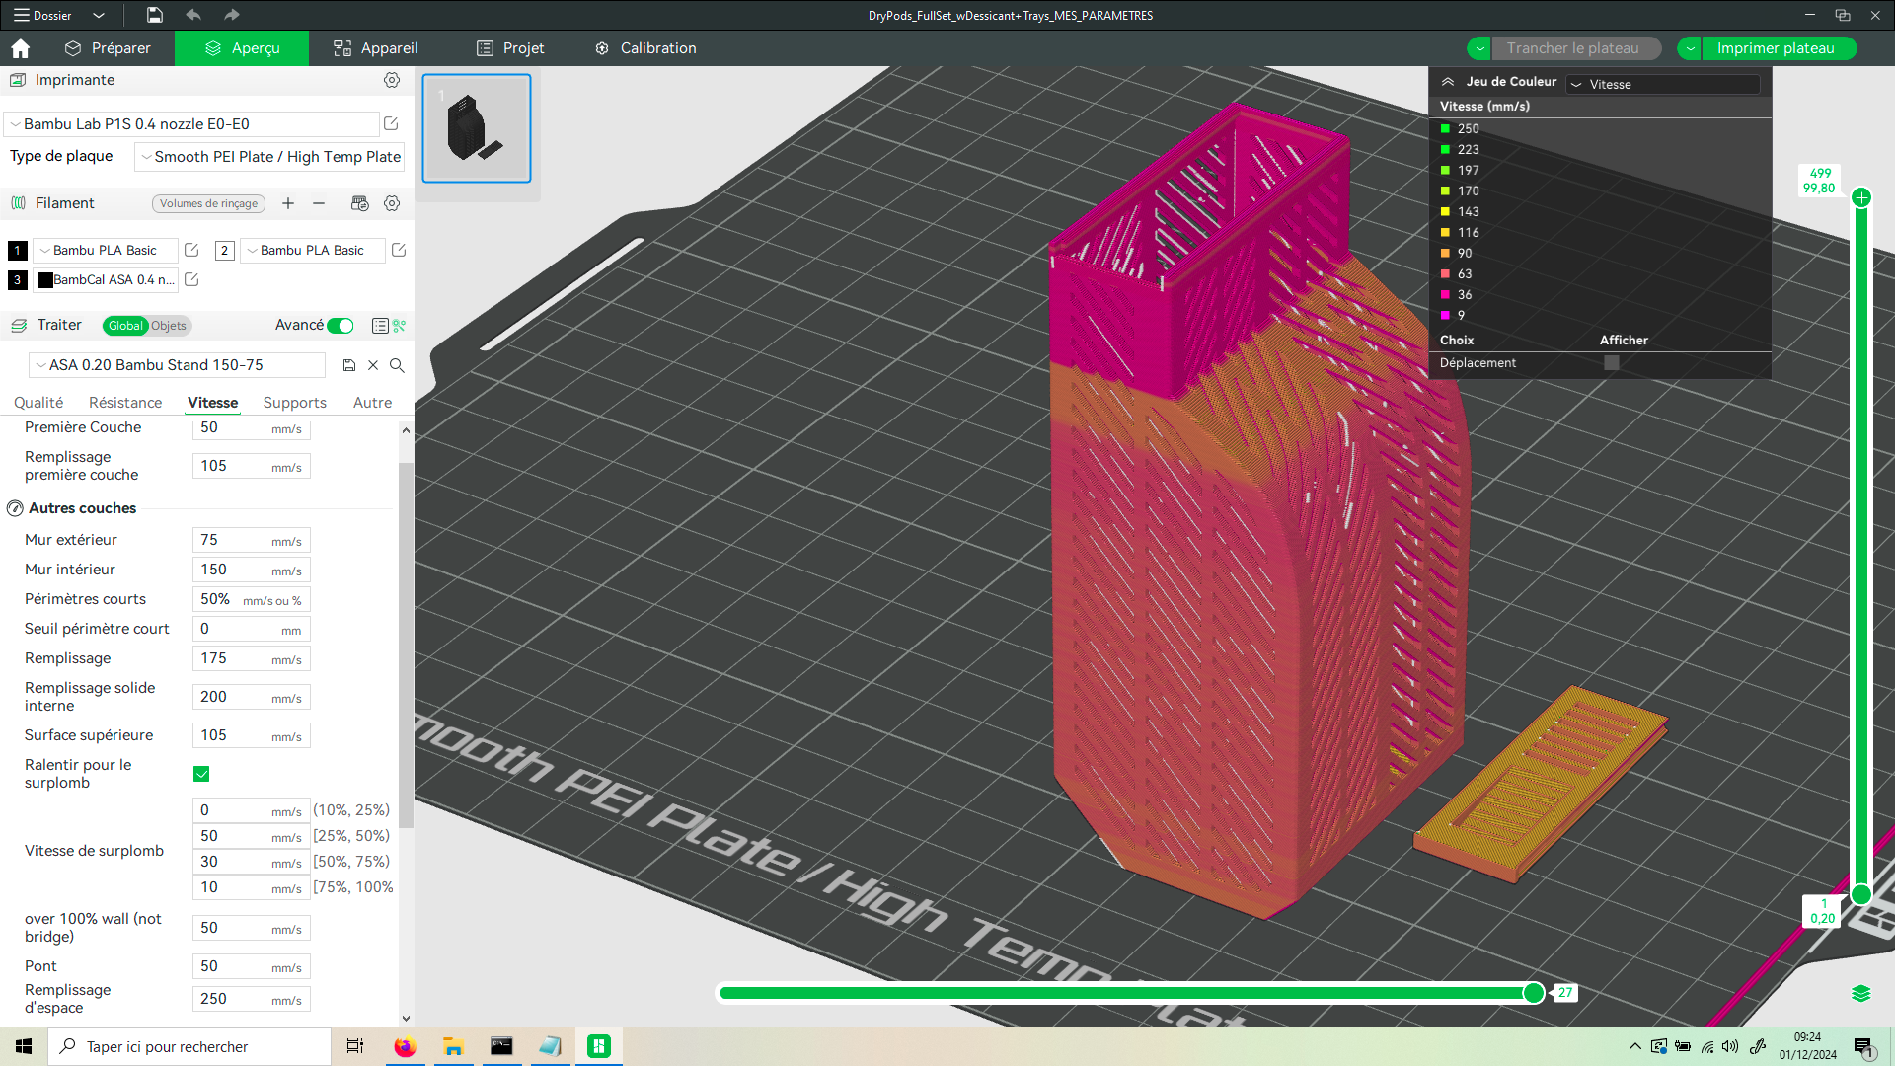
Task: Click the home icon
Action: (x=20, y=48)
